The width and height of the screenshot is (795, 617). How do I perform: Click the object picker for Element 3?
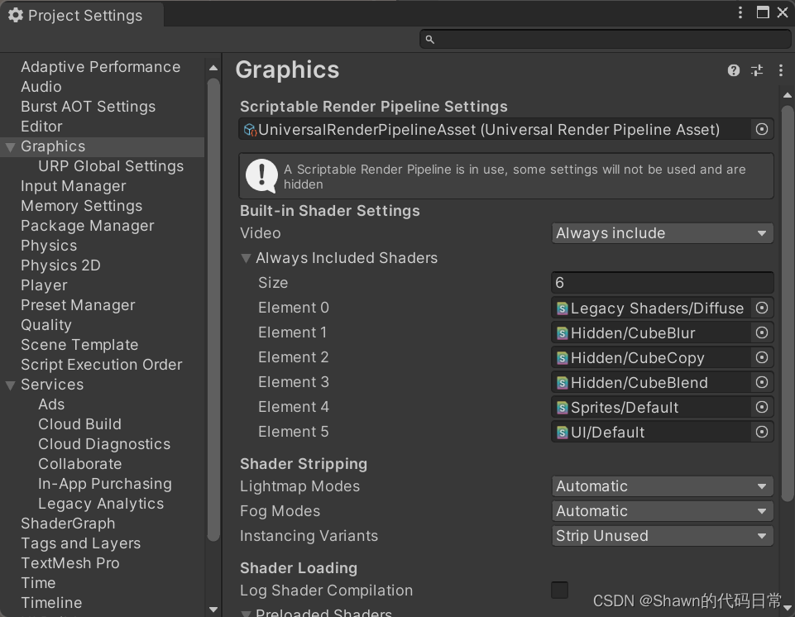tap(762, 382)
